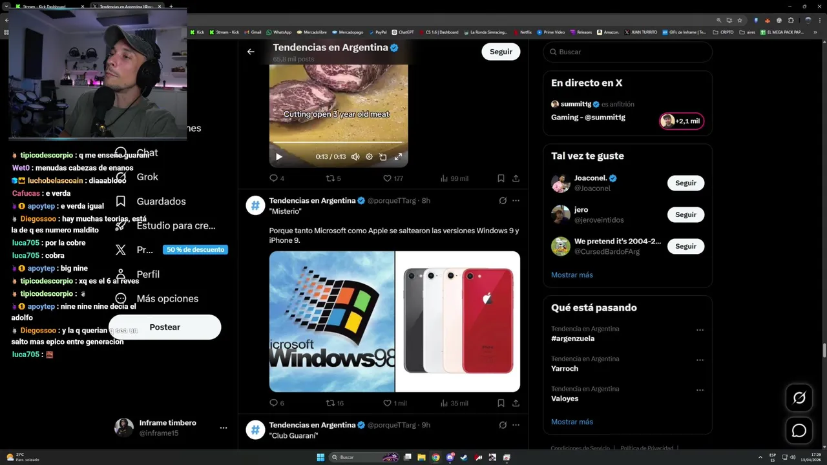Screen dimensions: 827x465
Task: Open File Explorer from the taskbar
Action: pos(421,457)
